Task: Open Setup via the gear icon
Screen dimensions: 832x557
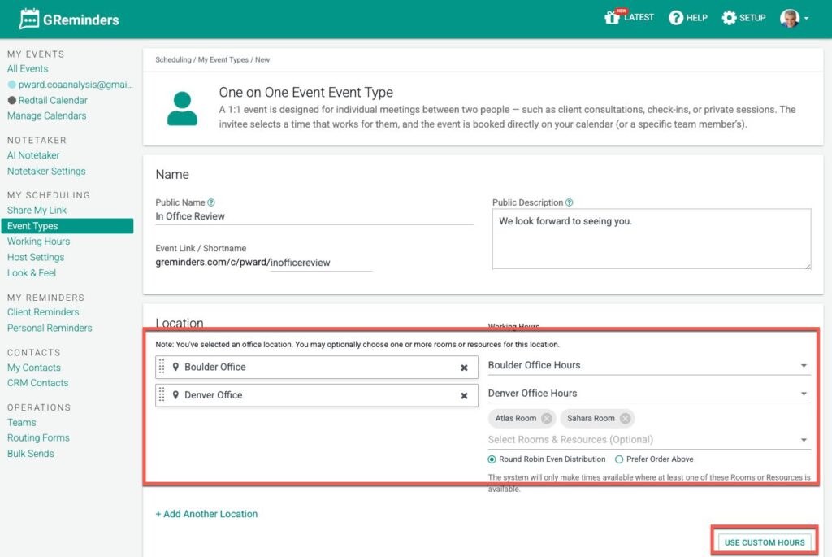Action: click(x=729, y=18)
